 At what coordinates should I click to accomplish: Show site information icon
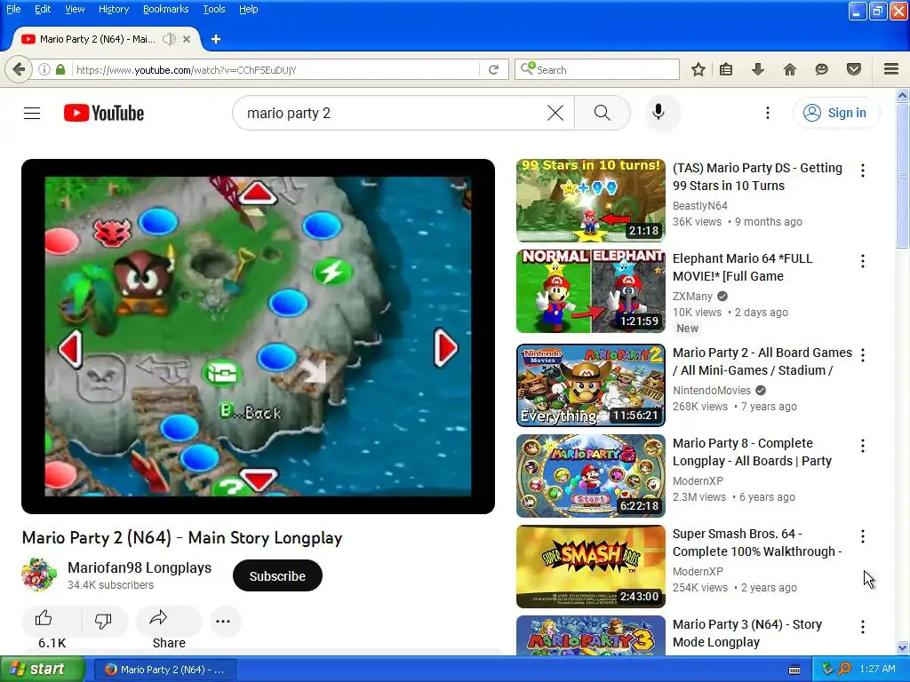(44, 69)
